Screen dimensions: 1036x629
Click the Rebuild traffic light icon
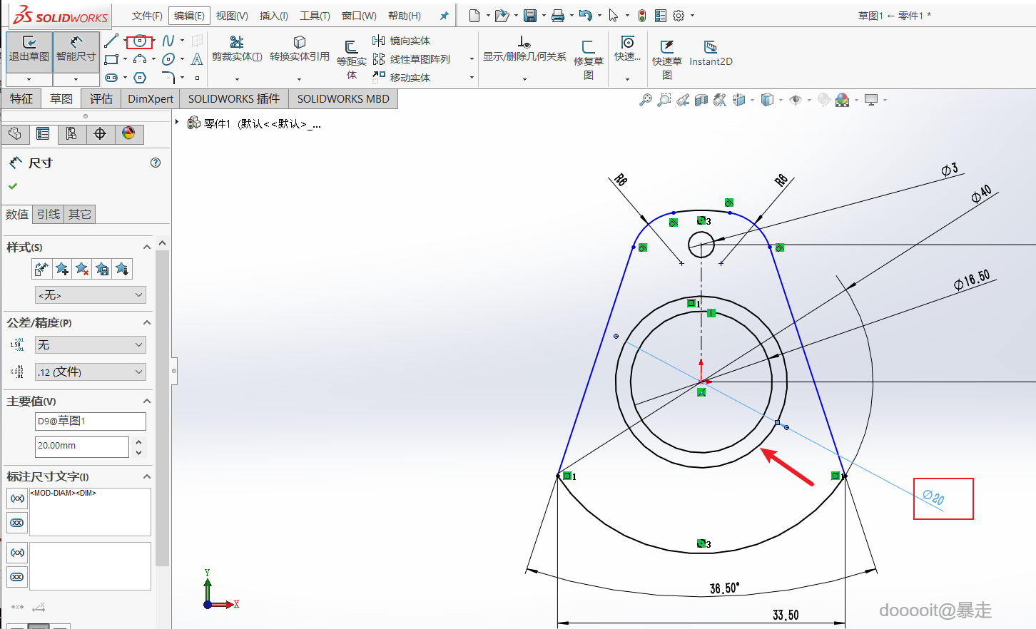coord(642,16)
